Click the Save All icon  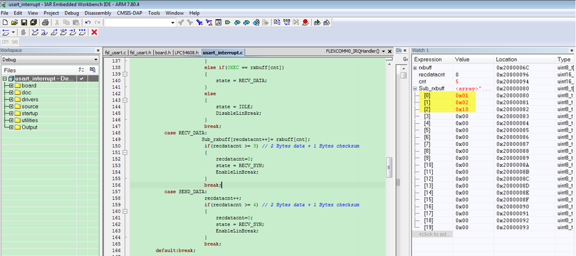[x=33, y=22]
